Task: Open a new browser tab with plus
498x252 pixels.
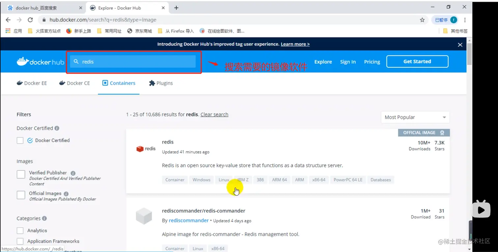Action: (x=176, y=8)
